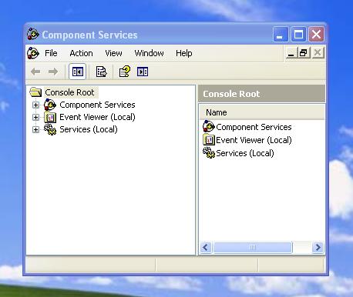Click Services gears icon in Name list
The image size is (353, 297).
209,152
